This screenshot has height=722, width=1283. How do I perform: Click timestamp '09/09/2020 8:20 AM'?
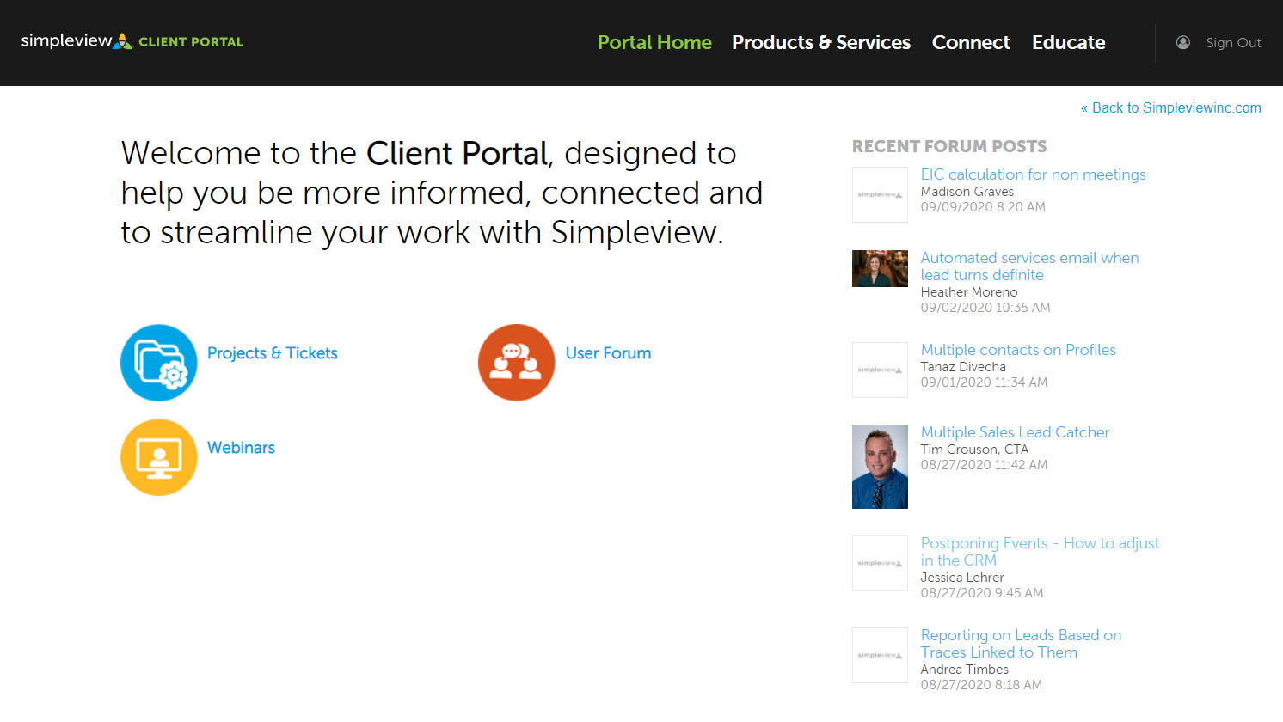point(983,207)
